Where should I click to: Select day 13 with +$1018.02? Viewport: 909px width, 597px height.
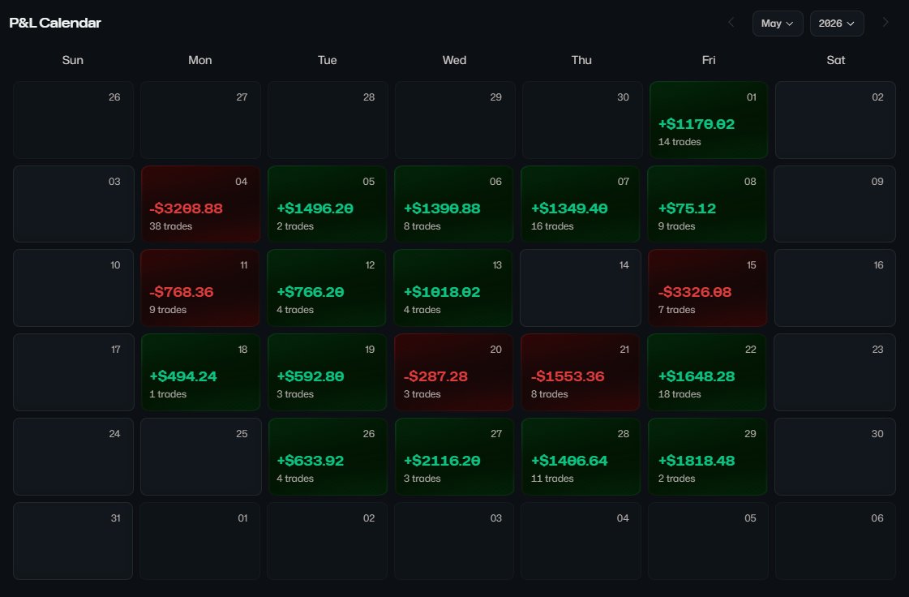pos(453,288)
